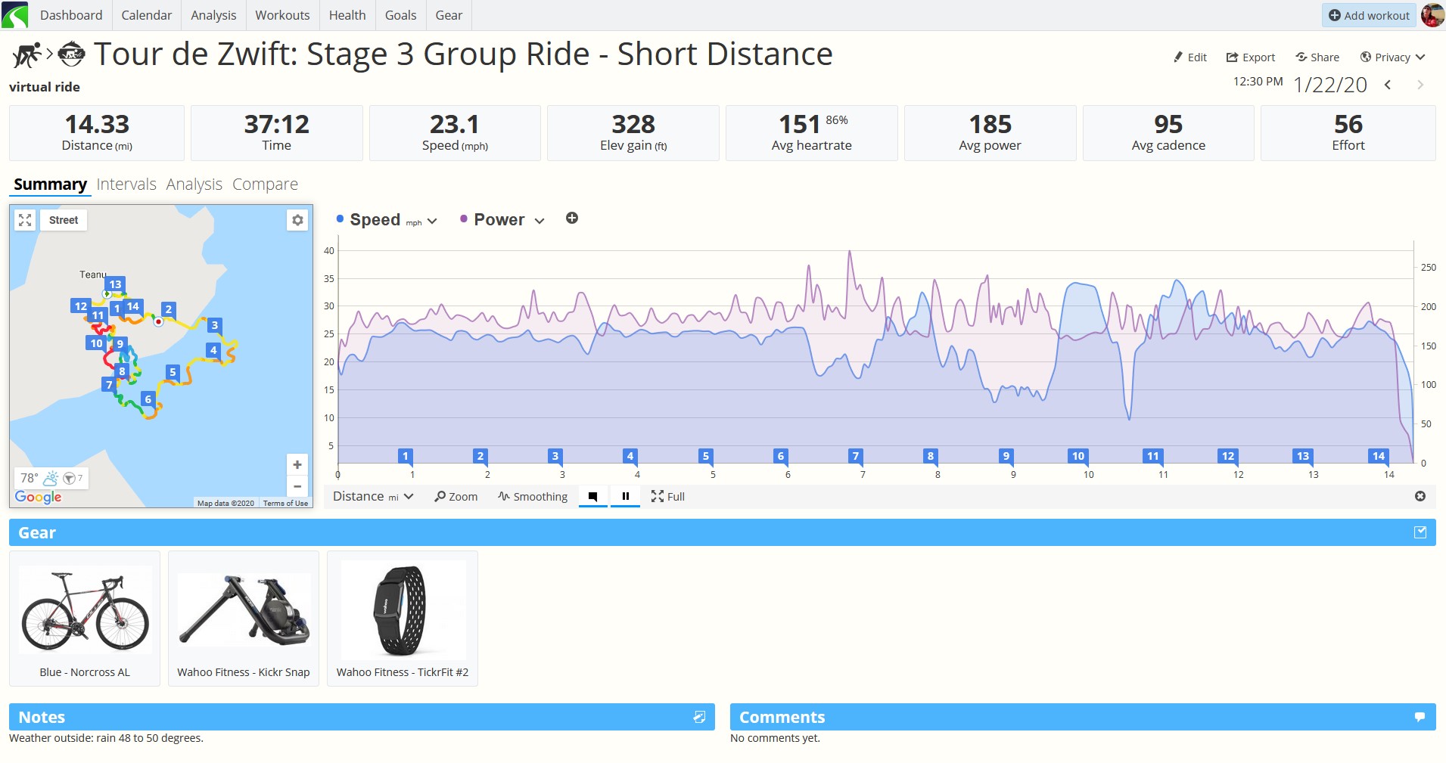Click the 151 Avg heartrate stat tile

(x=812, y=133)
